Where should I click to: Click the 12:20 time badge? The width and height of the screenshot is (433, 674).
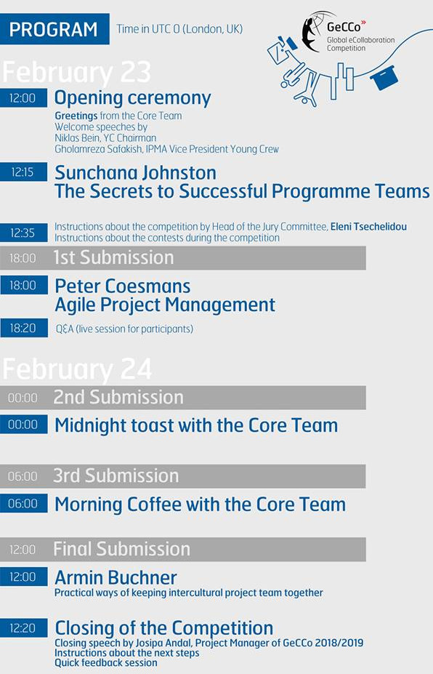24,628
